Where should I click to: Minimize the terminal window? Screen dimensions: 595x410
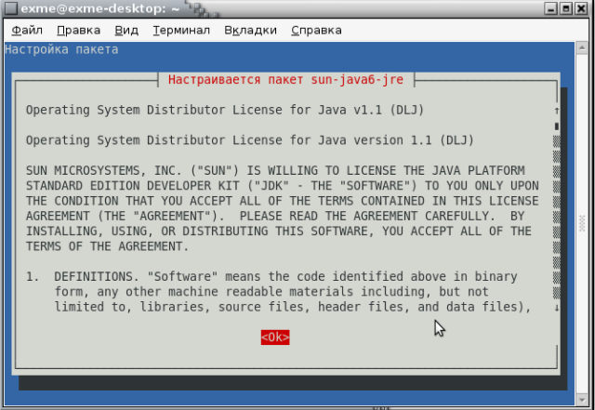tap(550, 8)
